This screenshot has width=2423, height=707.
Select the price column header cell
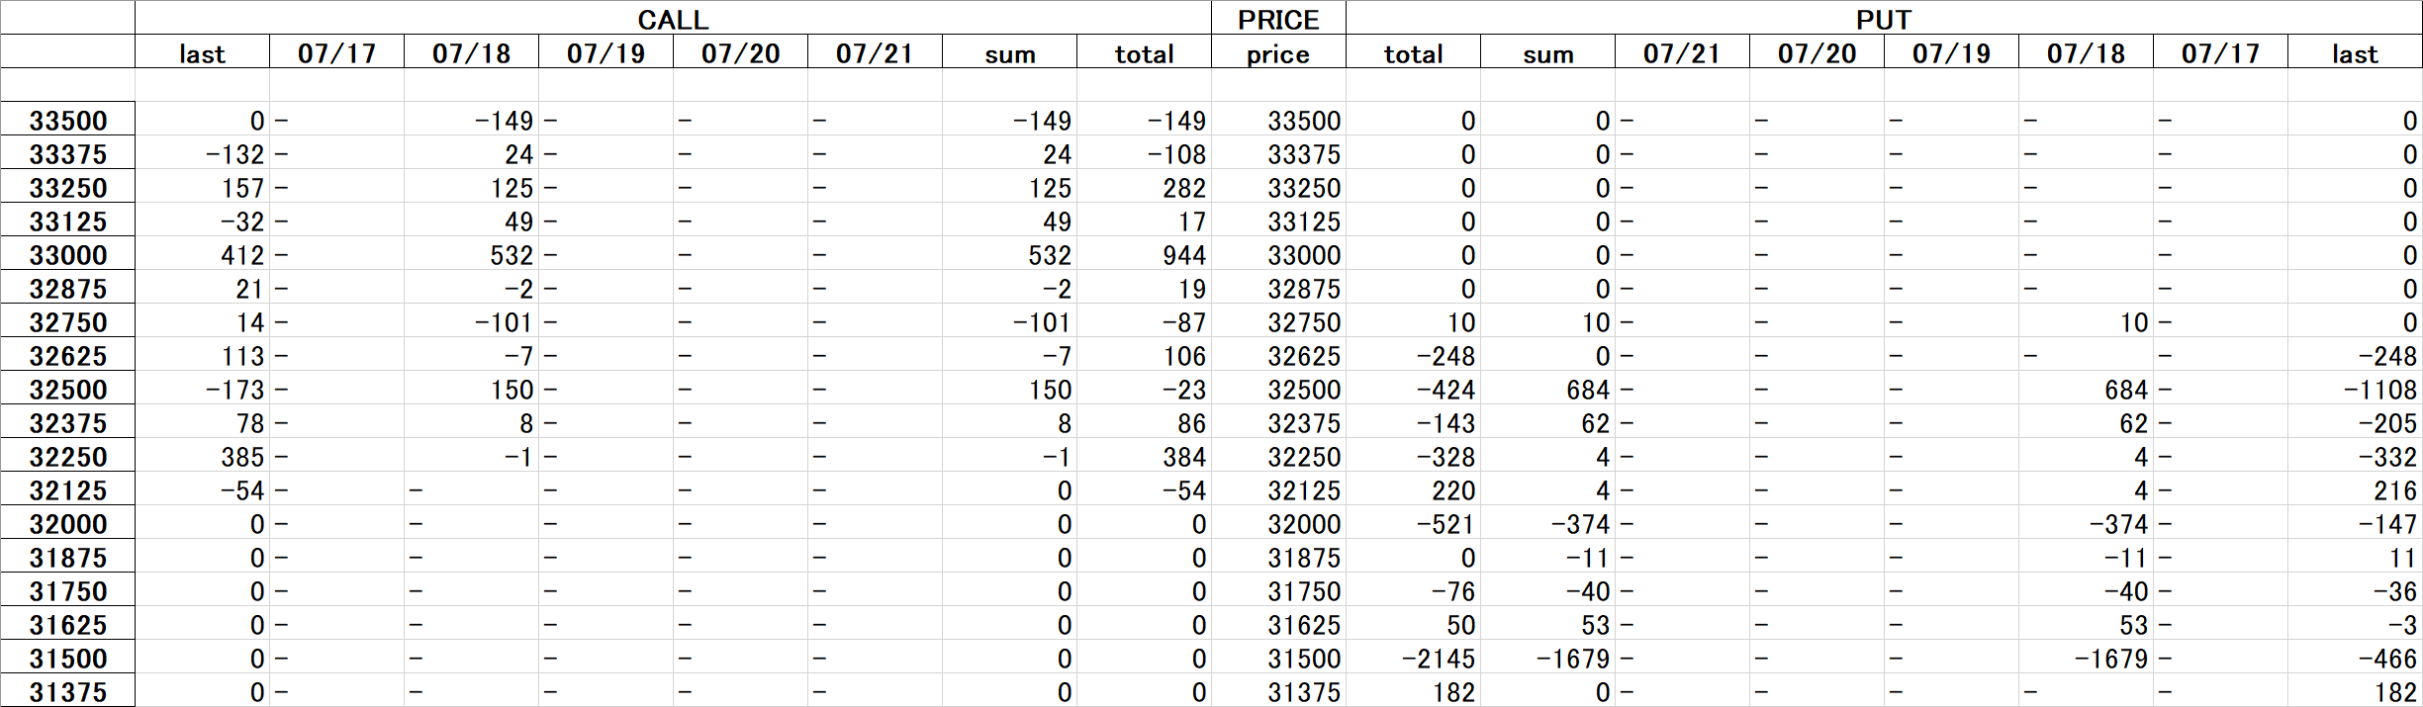[1278, 52]
